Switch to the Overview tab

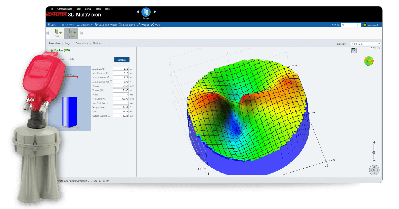[54, 43]
